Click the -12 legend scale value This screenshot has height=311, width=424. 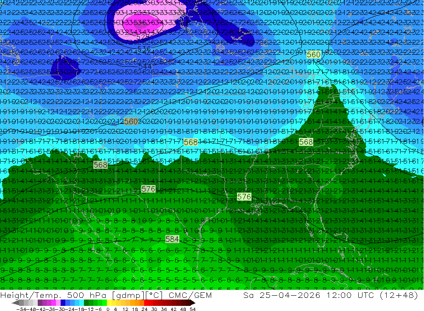(x=89, y=309)
